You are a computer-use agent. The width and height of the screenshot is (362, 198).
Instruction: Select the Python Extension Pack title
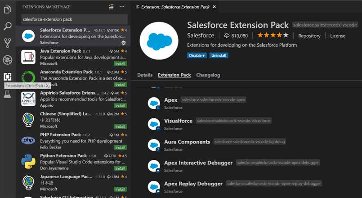(63, 156)
